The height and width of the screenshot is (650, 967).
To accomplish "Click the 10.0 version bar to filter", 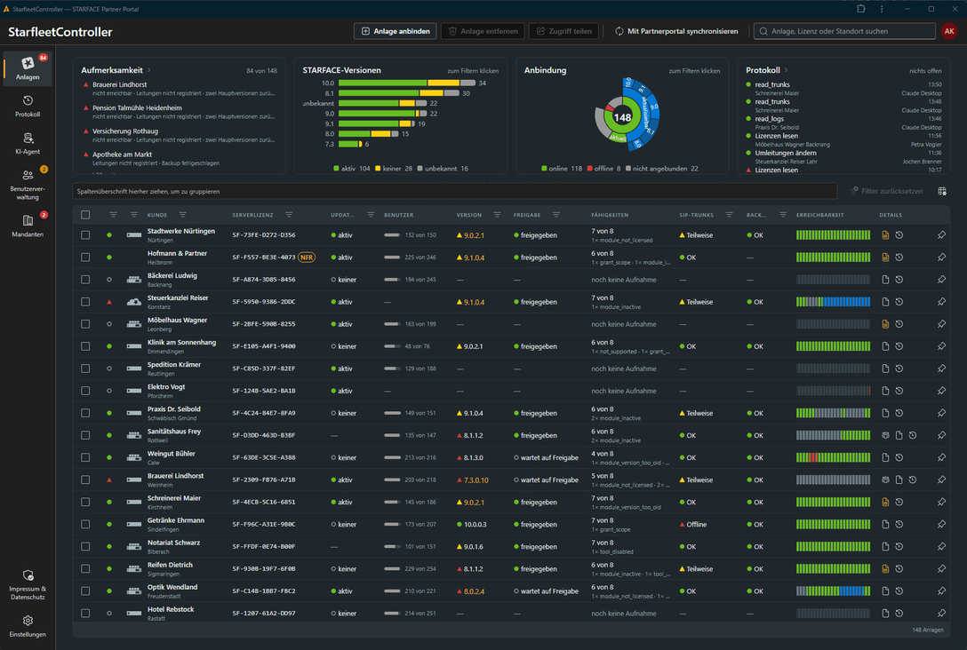I will click(407, 83).
